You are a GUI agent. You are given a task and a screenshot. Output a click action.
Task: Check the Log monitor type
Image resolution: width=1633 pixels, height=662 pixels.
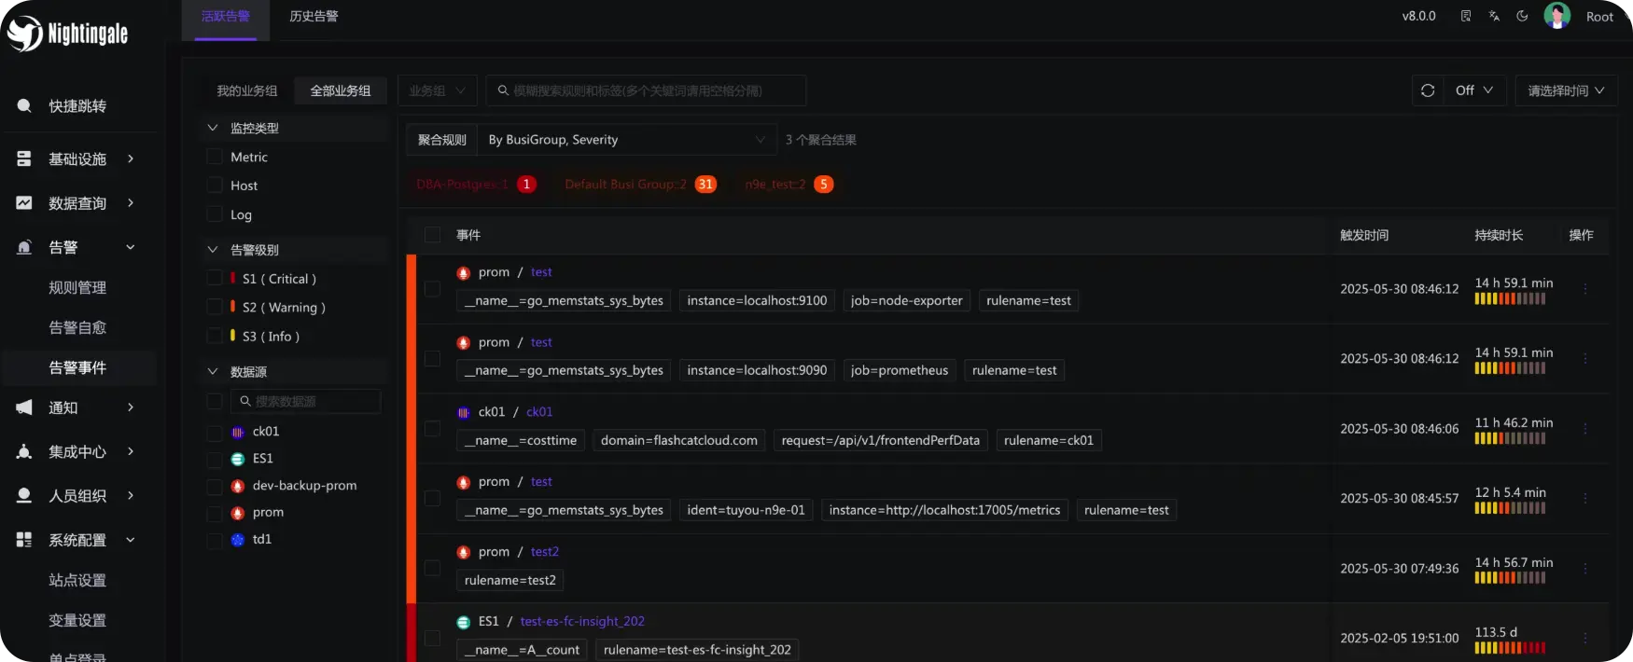click(214, 214)
